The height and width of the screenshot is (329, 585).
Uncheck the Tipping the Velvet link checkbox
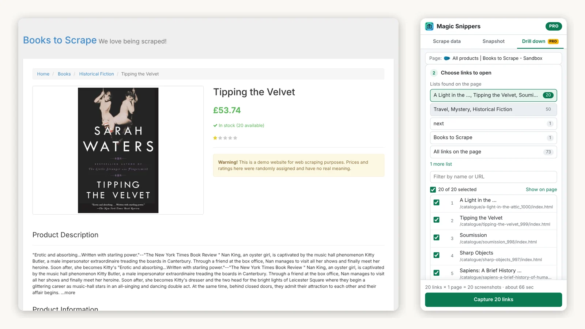(x=437, y=220)
